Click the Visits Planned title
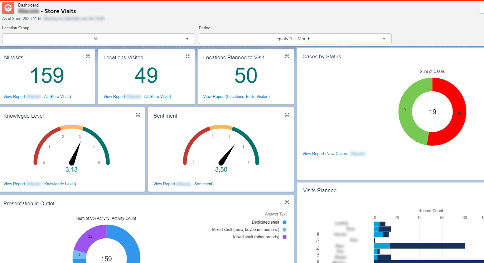The height and width of the screenshot is (263, 484). pos(320,191)
